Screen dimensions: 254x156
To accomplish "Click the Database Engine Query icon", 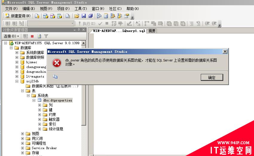I will point(37,16).
